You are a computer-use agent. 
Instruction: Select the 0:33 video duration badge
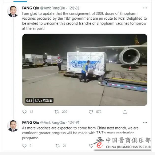click(29, 101)
